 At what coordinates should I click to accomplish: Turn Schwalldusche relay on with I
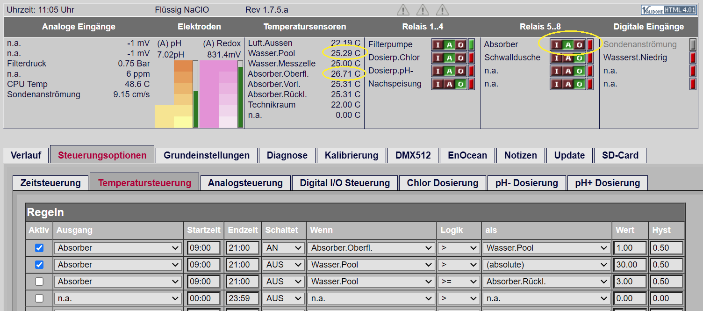coord(557,58)
